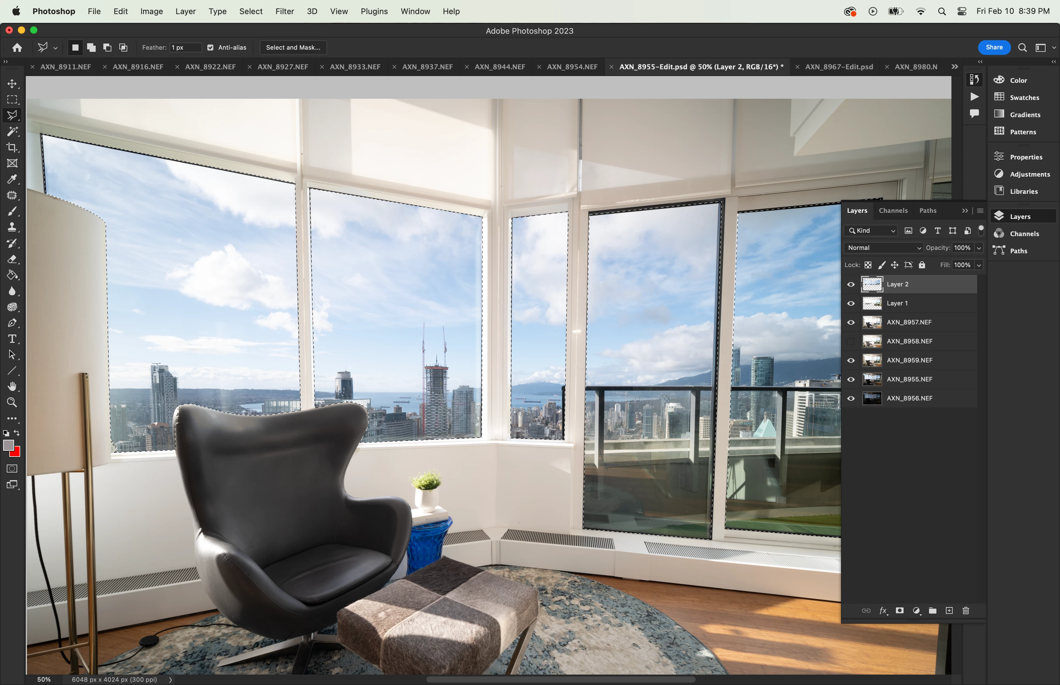
Task: Select the Crop tool
Action: 12,147
